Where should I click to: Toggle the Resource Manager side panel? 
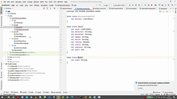tap(1, 21)
